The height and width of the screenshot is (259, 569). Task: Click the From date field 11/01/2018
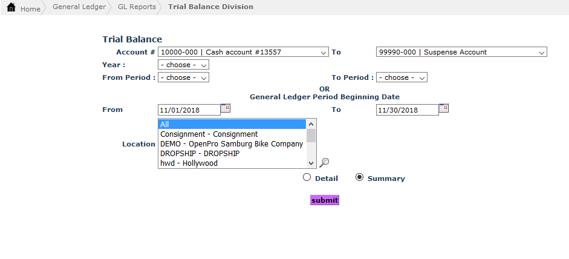[x=188, y=110]
